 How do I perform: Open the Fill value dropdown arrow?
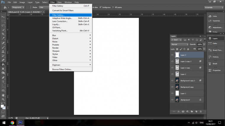[204, 49]
